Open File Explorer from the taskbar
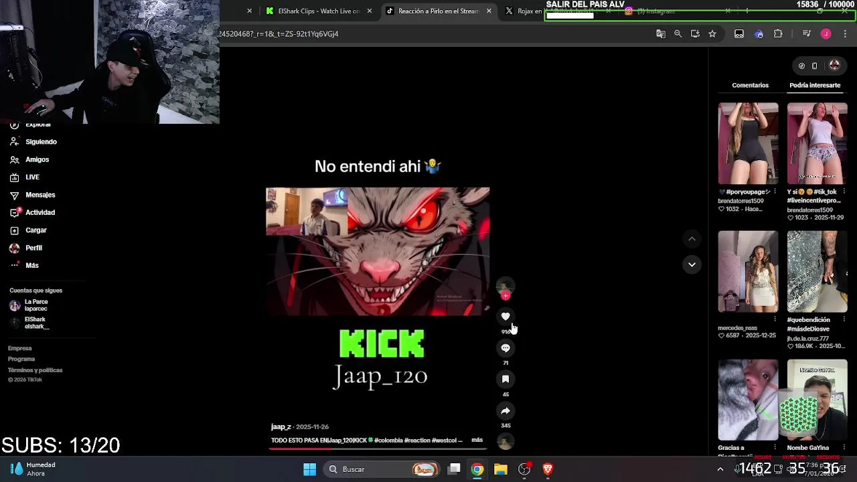This screenshot has width=857, height=482. [501, 469]
